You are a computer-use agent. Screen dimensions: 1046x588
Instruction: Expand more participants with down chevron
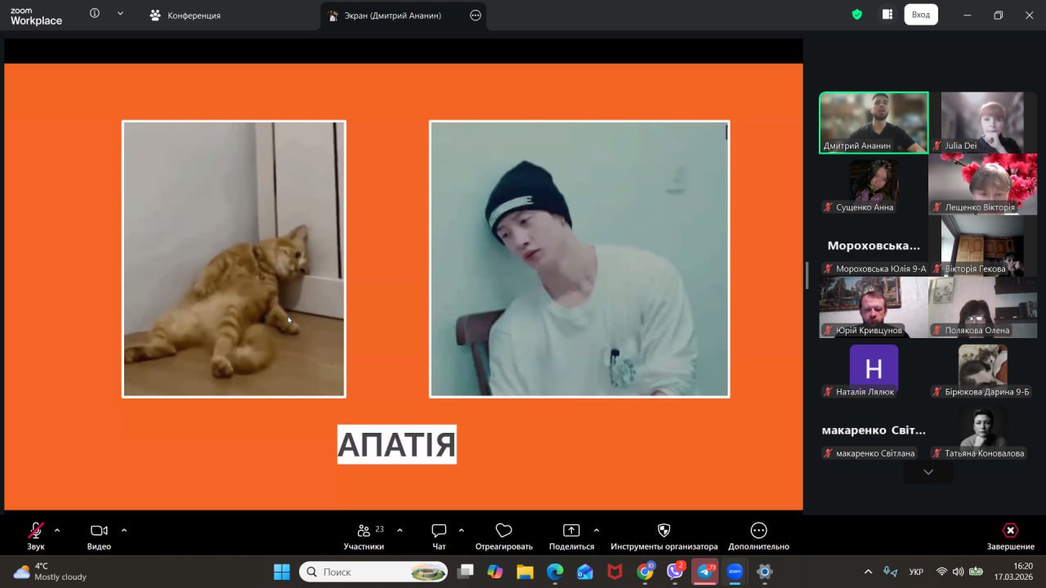coord(928,472)
